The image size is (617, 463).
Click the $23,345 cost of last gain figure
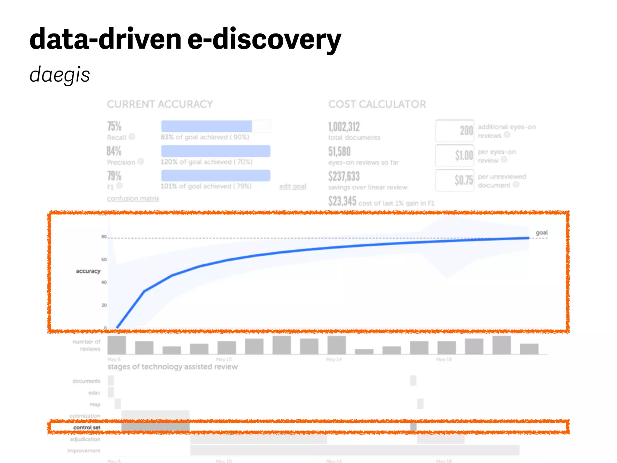tap(342, 201)
